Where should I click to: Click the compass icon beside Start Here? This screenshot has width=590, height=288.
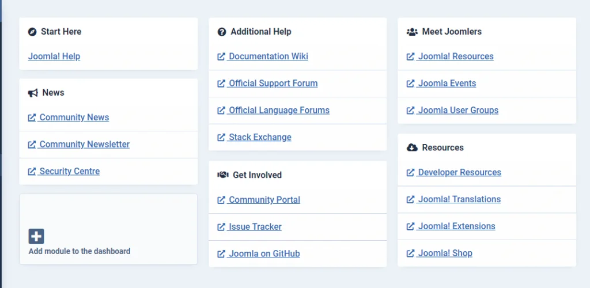[32, 32]
